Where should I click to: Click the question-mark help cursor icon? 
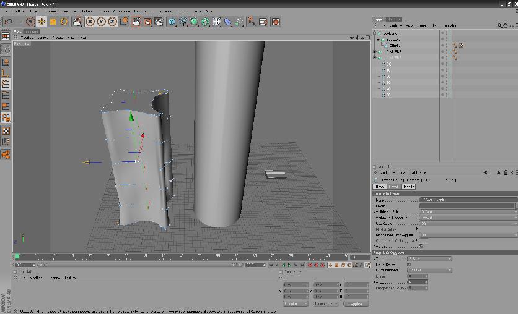252,22
